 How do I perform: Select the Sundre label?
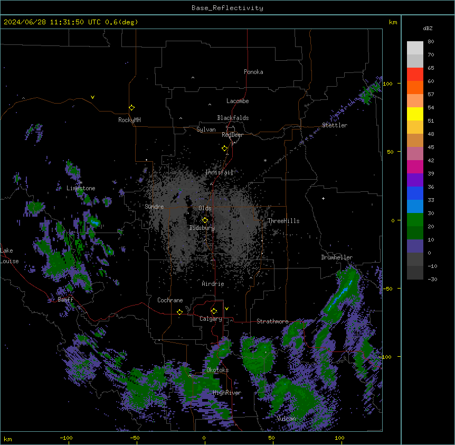(154, 207)
